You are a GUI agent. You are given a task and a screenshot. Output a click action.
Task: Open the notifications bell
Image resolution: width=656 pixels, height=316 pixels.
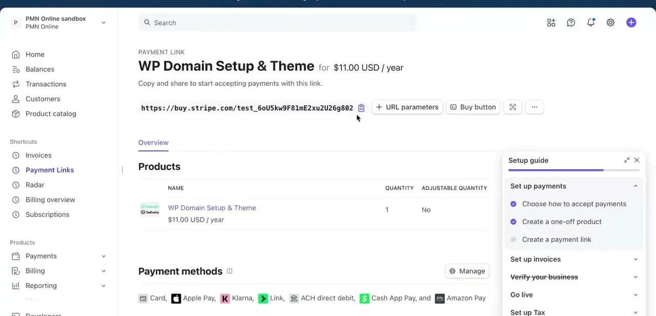pos(591,23)
